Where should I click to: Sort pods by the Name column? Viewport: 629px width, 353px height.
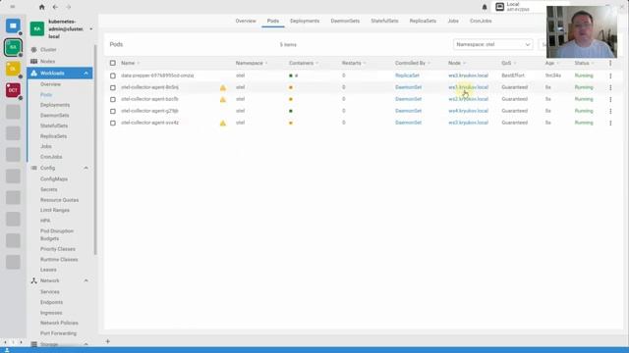click(x=128, y=63)
